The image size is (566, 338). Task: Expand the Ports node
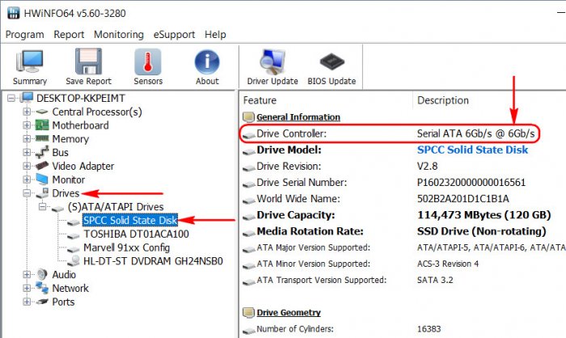coord(27,302)
